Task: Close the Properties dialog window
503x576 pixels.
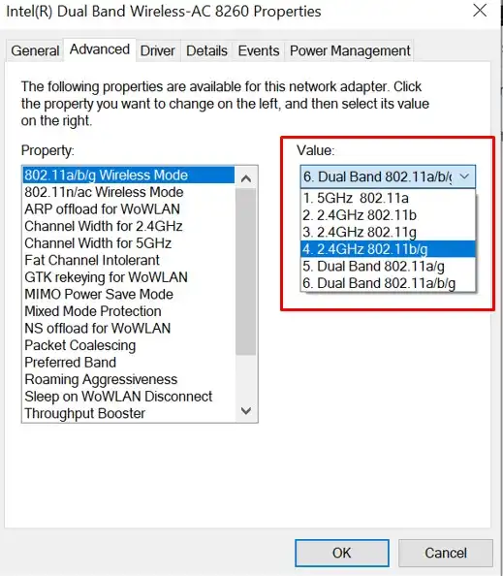Action: tap(480, 11)
